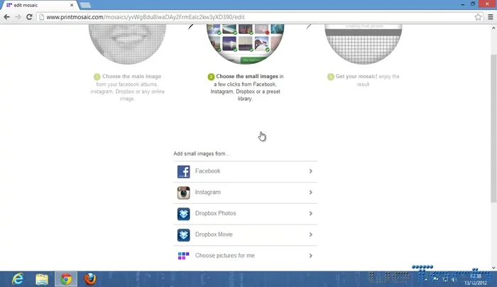Image resolution: width=497 pixels, height=287 pixels.
Task: Open the Chrome hamburger menu
Action: (x=489, y=16)
